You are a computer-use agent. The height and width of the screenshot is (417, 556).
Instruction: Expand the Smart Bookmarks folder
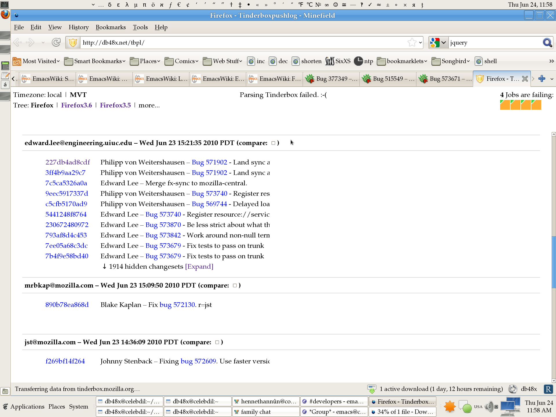point(95,61)
